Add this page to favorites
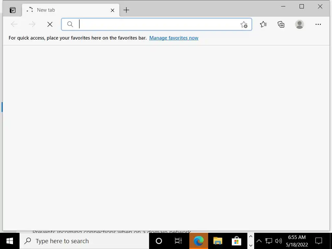 pos(244,25)
